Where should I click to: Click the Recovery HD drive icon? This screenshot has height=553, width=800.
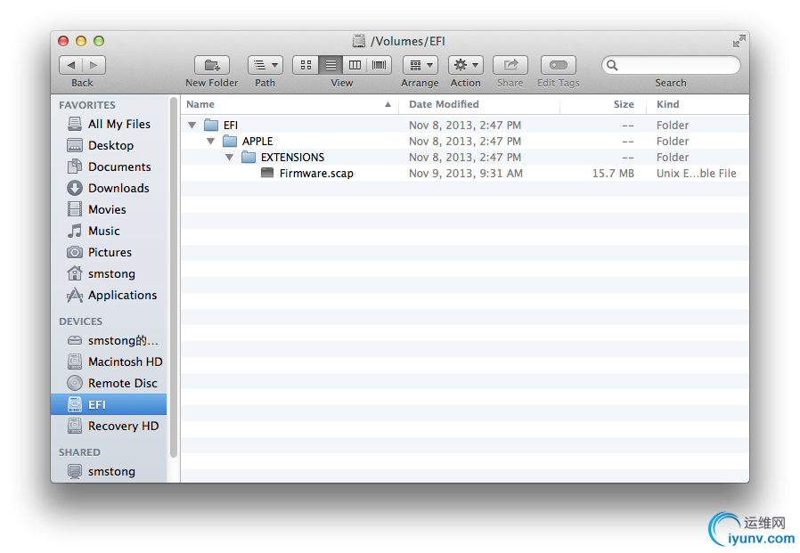pos(75,426)
